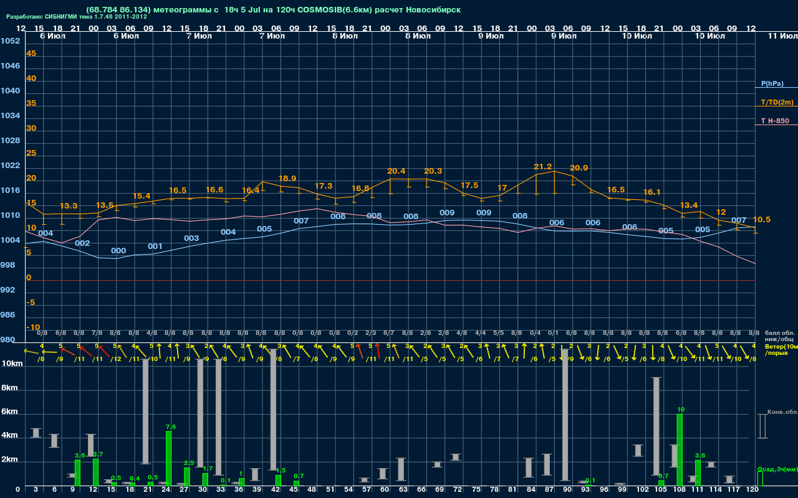Click the temperature value 18.9
Viewport: 798px width, 498px height.
(287, 178)
